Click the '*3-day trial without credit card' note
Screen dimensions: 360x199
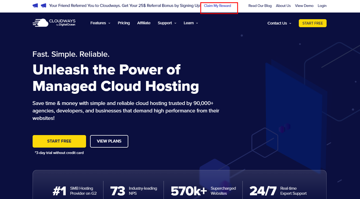coord(59,153)
